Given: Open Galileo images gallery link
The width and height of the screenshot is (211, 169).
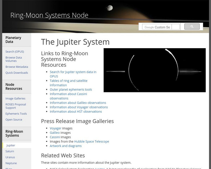Looking at the screenshot, I should click(55, 133).
